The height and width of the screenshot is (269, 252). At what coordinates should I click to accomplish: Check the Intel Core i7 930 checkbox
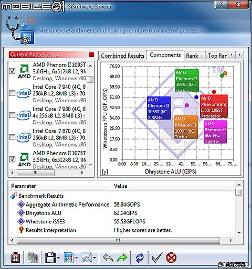pos(12,115)
